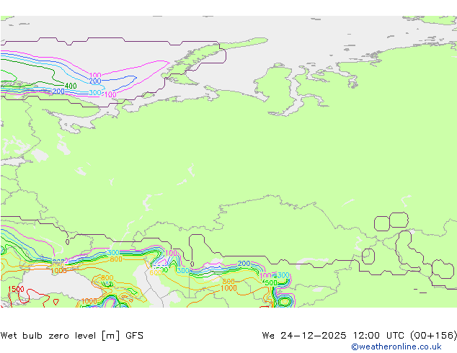Click the yellow '600' contour label

tap(156, 273)
